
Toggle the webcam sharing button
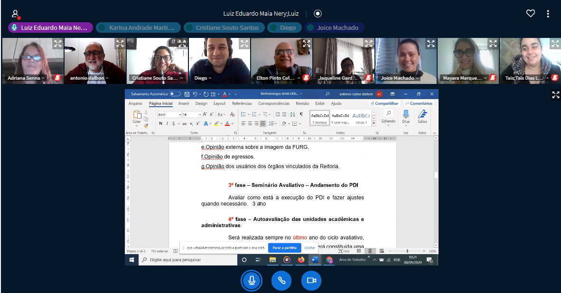311,281
